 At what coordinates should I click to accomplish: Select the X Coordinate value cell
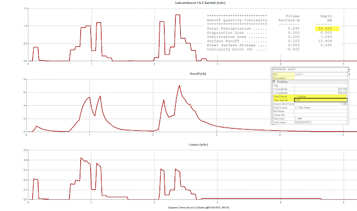coord(321,89)
